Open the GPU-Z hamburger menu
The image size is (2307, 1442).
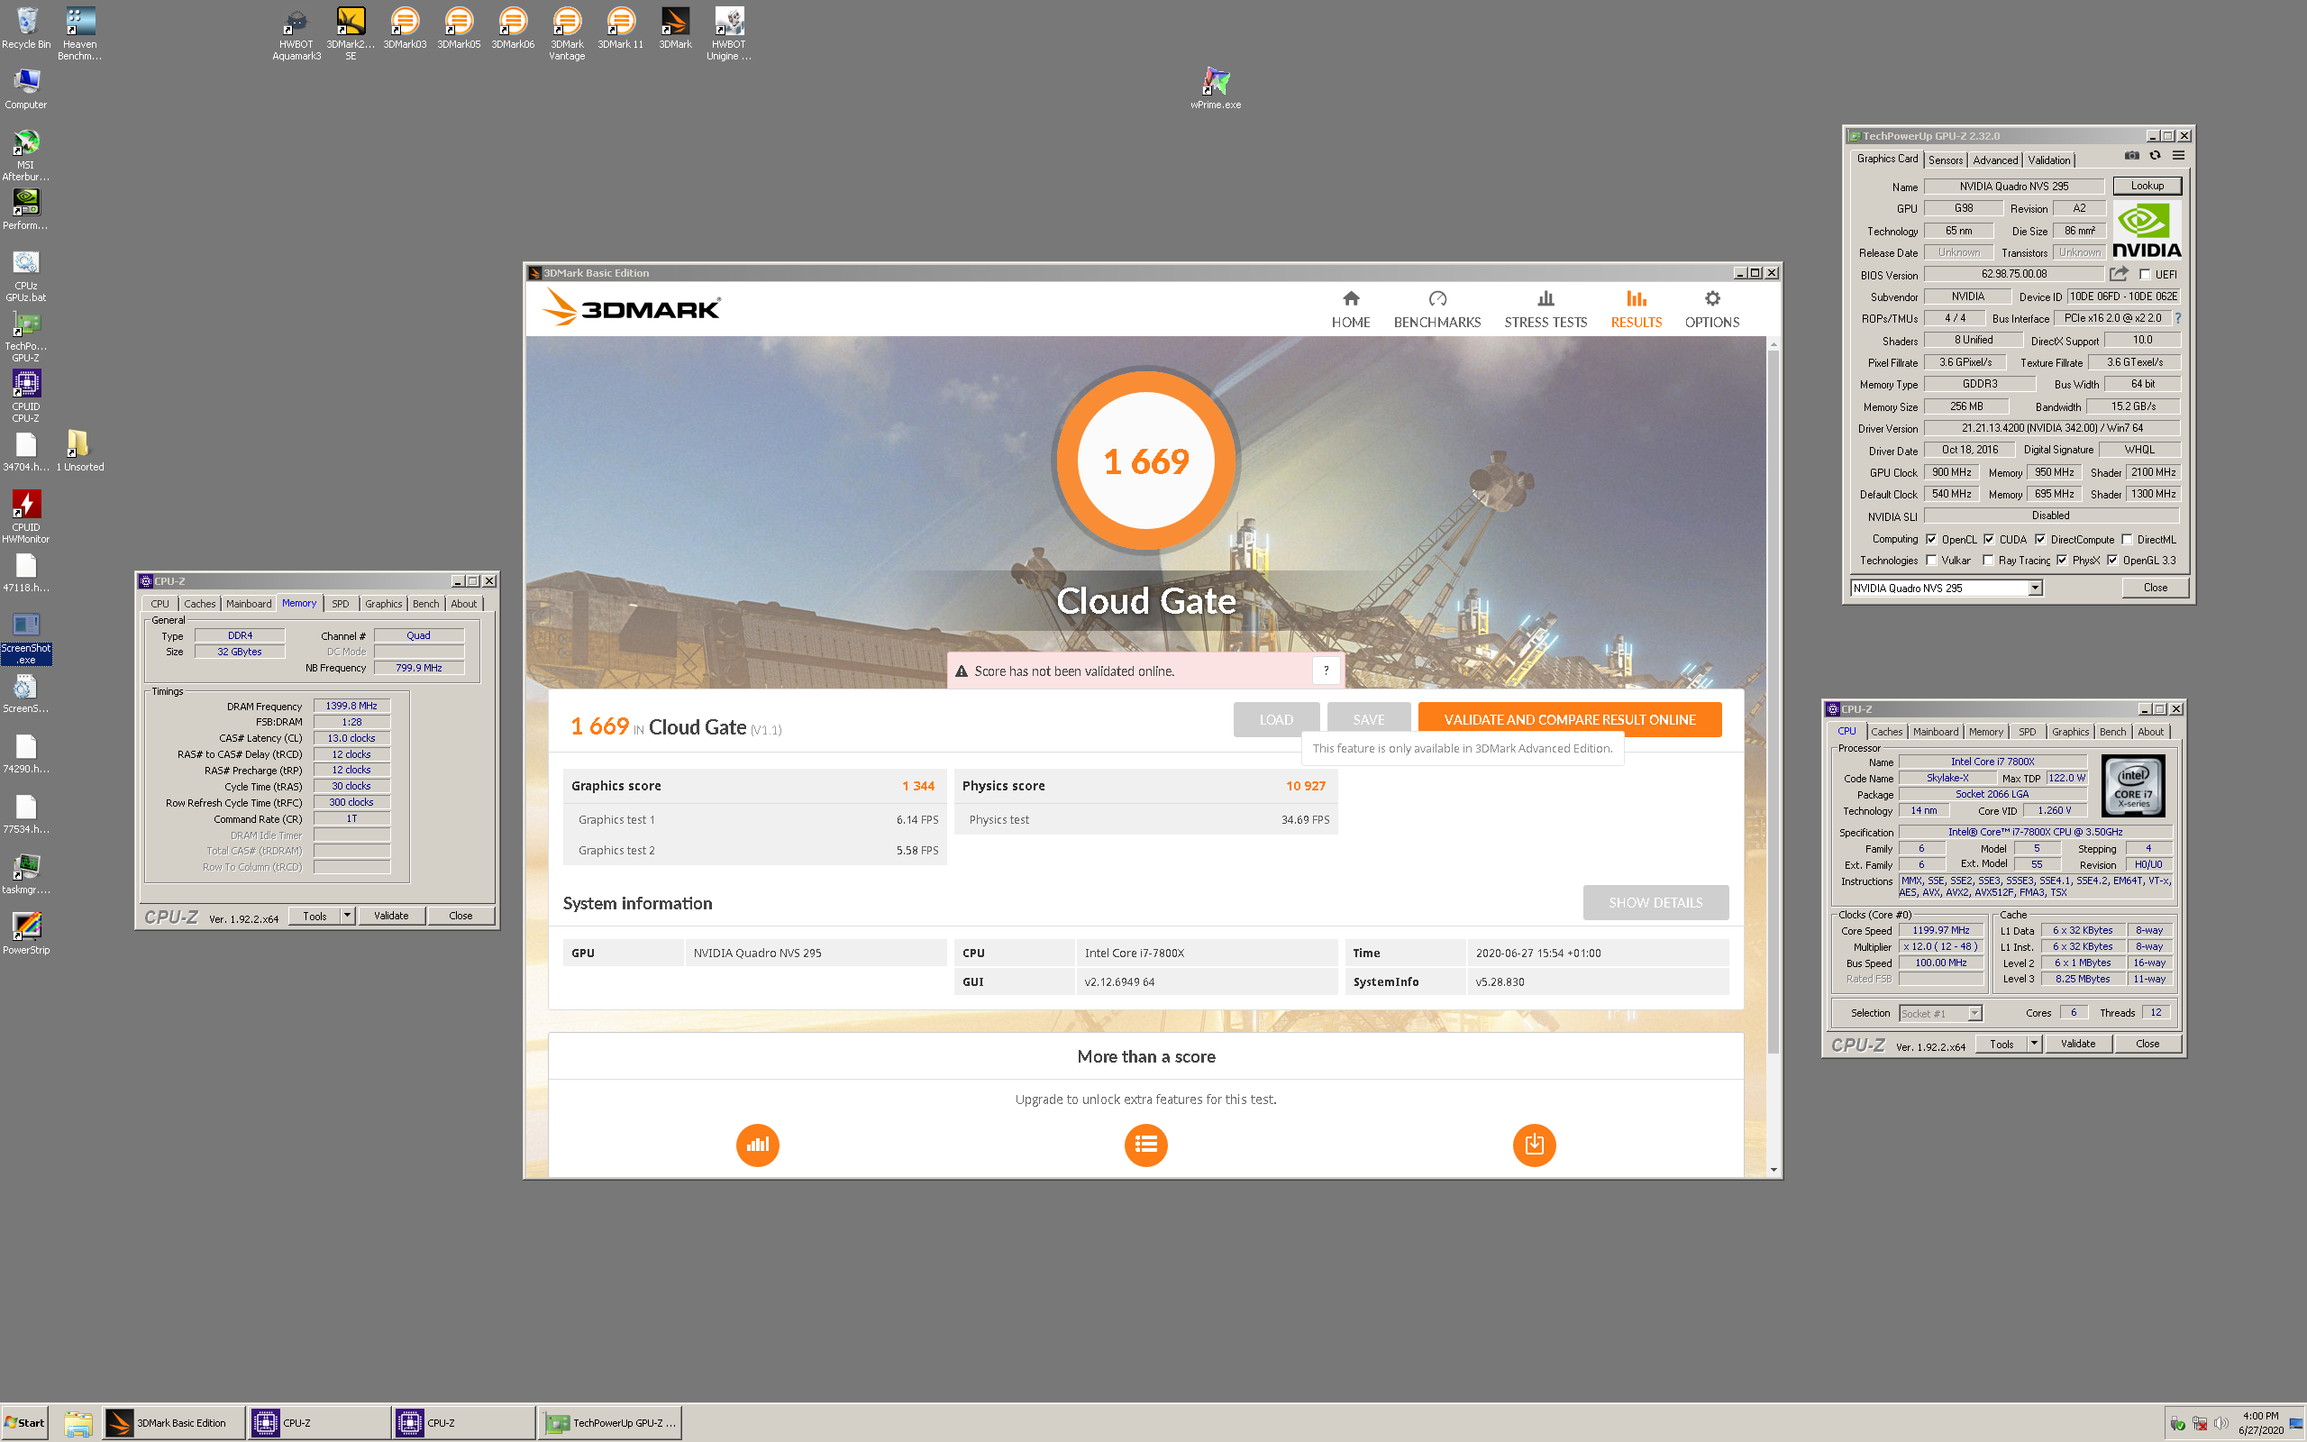(x=2178, y=155)
